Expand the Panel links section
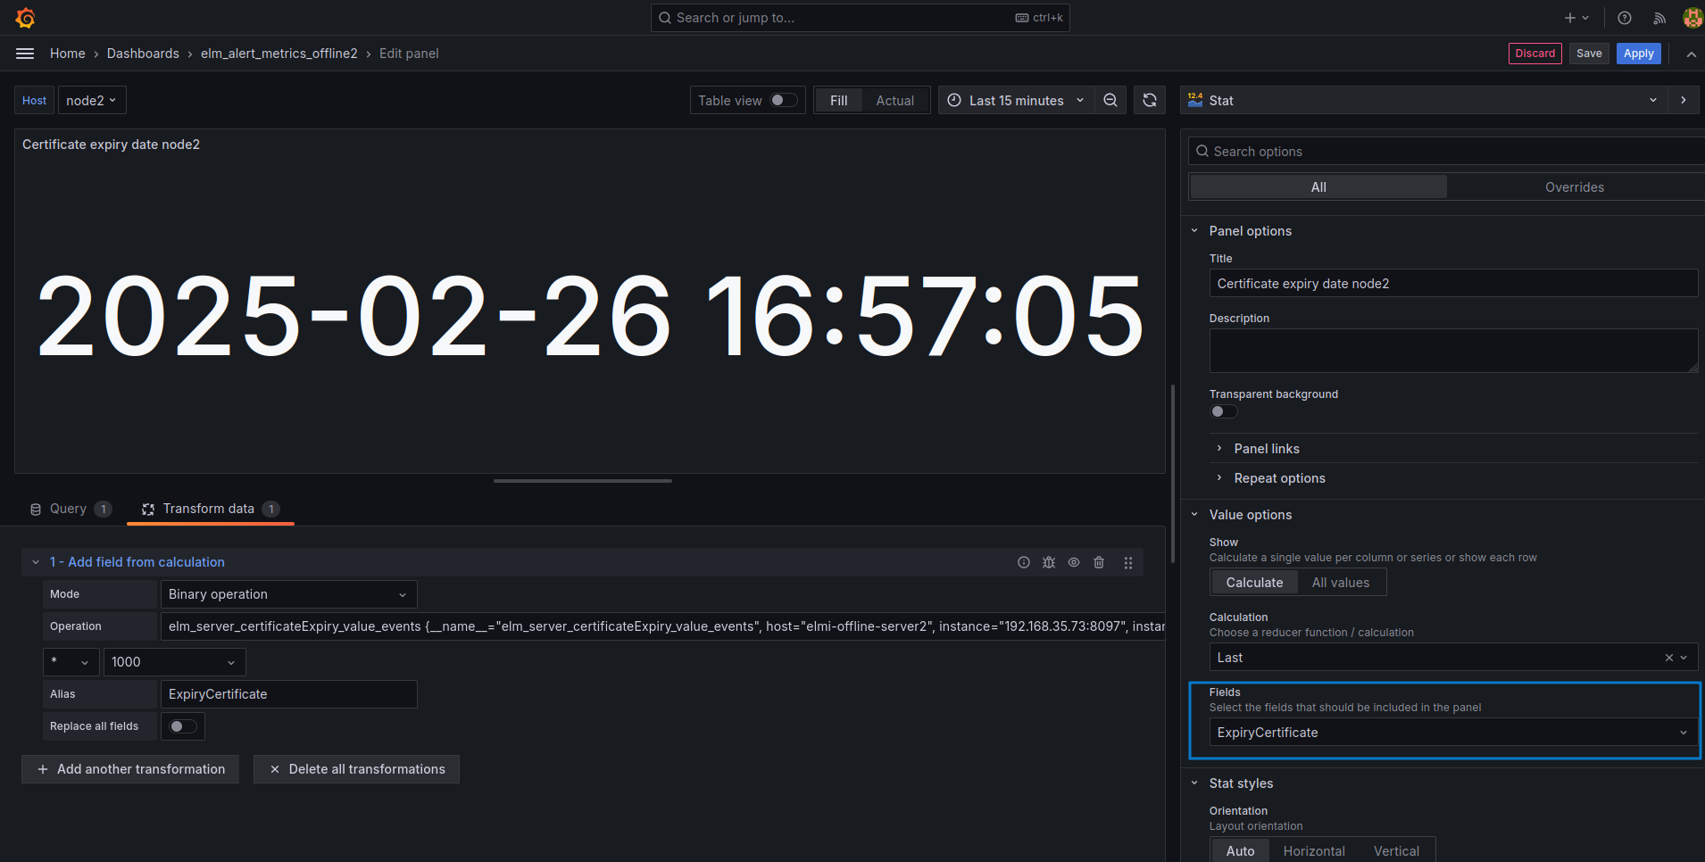 1266,449
